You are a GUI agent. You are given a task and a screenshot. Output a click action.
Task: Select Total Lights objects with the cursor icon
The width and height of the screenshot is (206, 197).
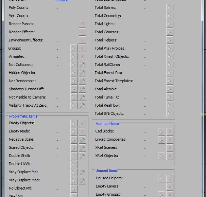coord(170,24)
